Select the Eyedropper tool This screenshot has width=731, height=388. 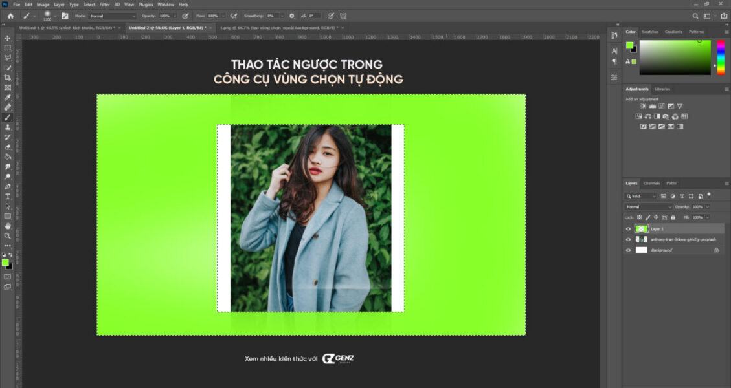point(8,98)
